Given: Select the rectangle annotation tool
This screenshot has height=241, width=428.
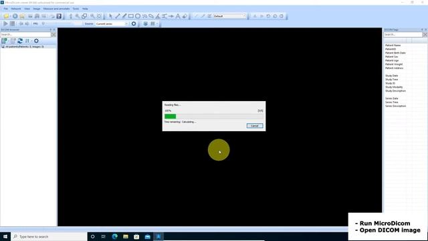Looking at the screenshot, I should pyautogui.click(x=131, y=16).
